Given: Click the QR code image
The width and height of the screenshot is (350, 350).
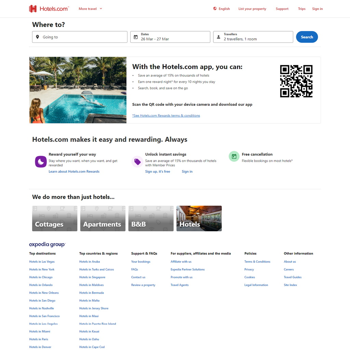Looking at the screenshot, I should click(296, 81).
